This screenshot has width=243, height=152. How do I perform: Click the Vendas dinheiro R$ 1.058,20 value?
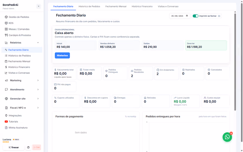tap(108, 47)
